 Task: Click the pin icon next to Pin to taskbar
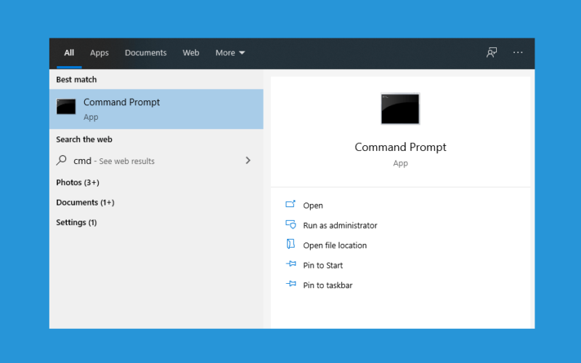(x=291, y=284)
